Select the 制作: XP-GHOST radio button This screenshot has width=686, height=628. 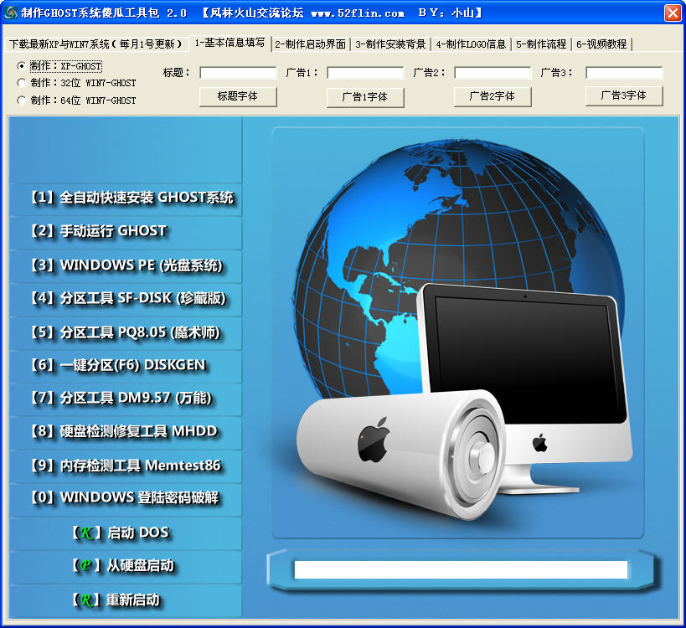point(21,64)
